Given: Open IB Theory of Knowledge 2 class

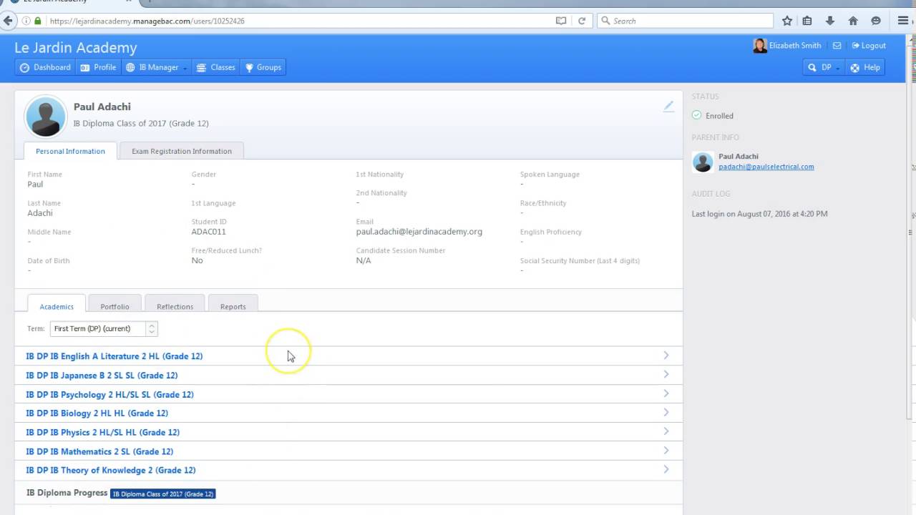Looking at the screenshot, I should coord(111,471).
